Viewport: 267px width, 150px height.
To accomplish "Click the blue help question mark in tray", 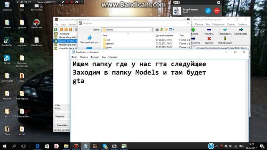I will 211,146.
